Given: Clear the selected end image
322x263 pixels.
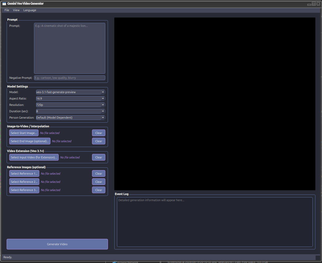Looking at the screenshot, I should [99, 141].
